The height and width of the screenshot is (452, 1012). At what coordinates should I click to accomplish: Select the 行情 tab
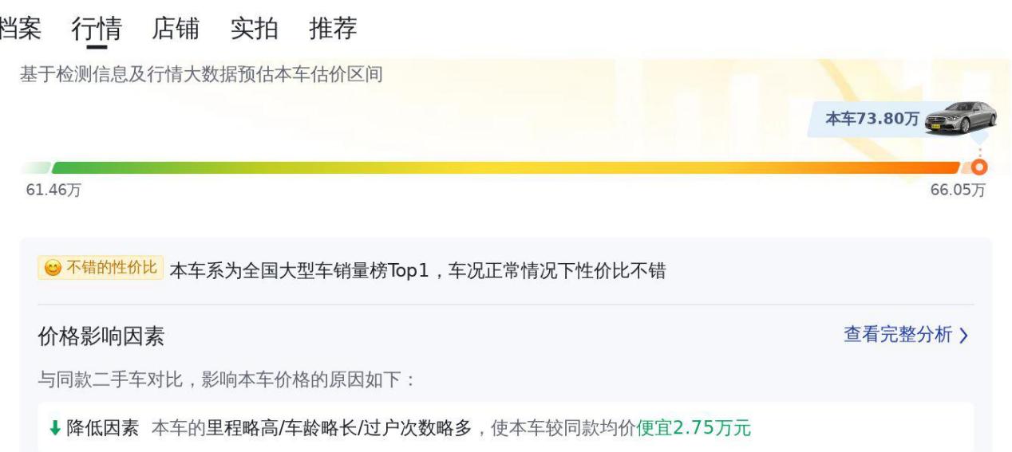coord(97,29)
